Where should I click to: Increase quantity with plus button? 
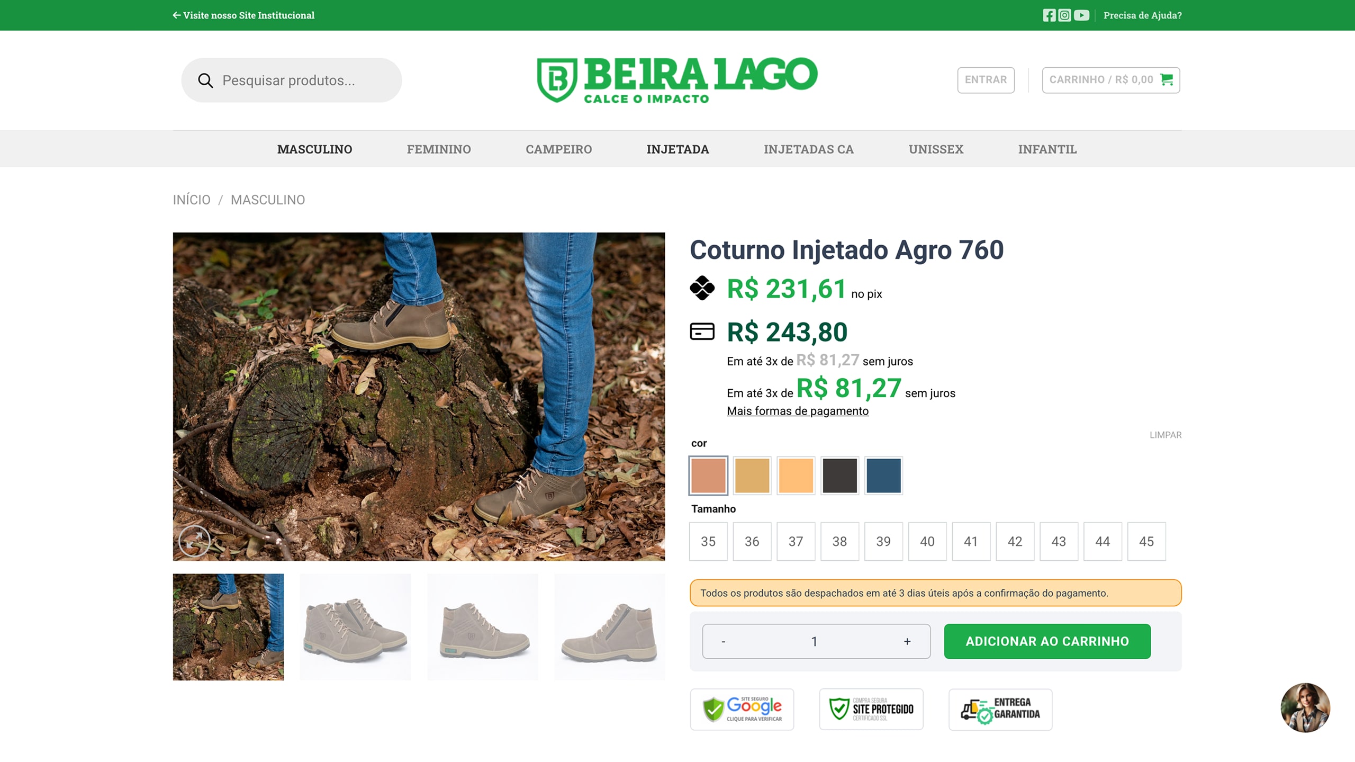coord(907,641)
